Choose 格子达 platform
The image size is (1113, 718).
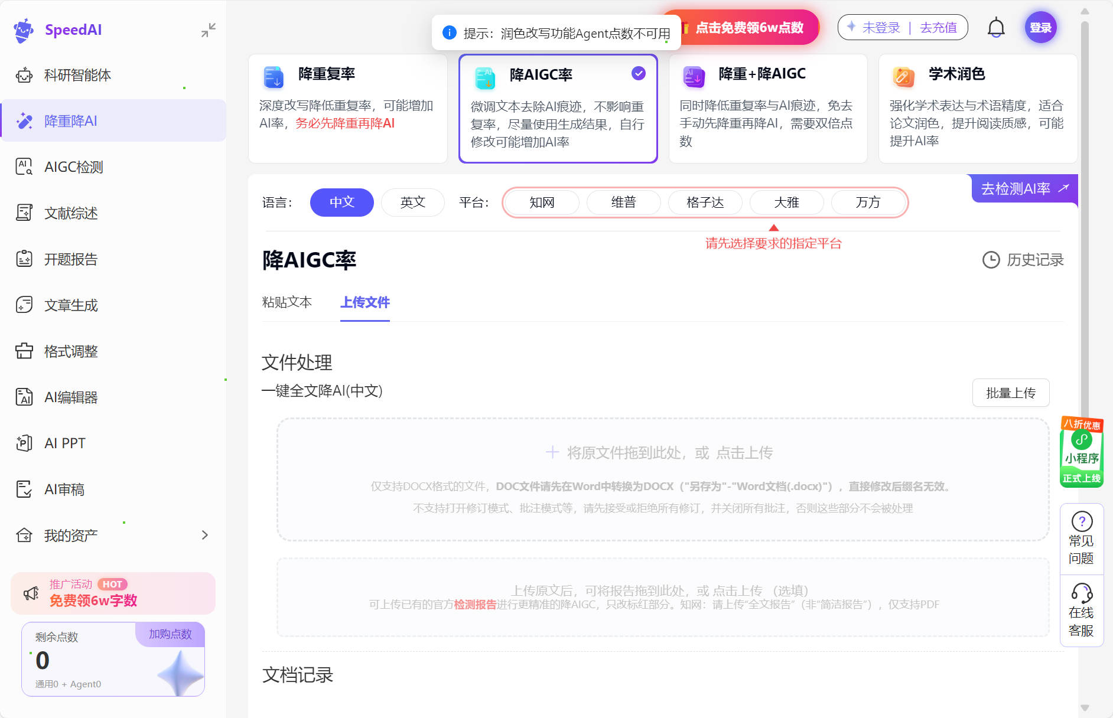point(705,203)
